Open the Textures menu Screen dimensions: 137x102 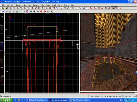point(36,5)
